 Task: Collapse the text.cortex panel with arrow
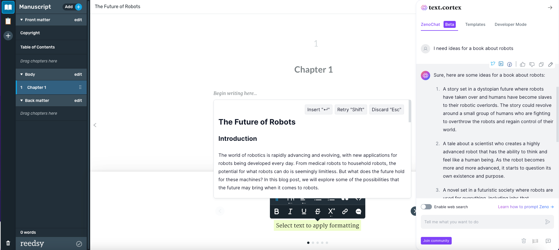[550, 8]
